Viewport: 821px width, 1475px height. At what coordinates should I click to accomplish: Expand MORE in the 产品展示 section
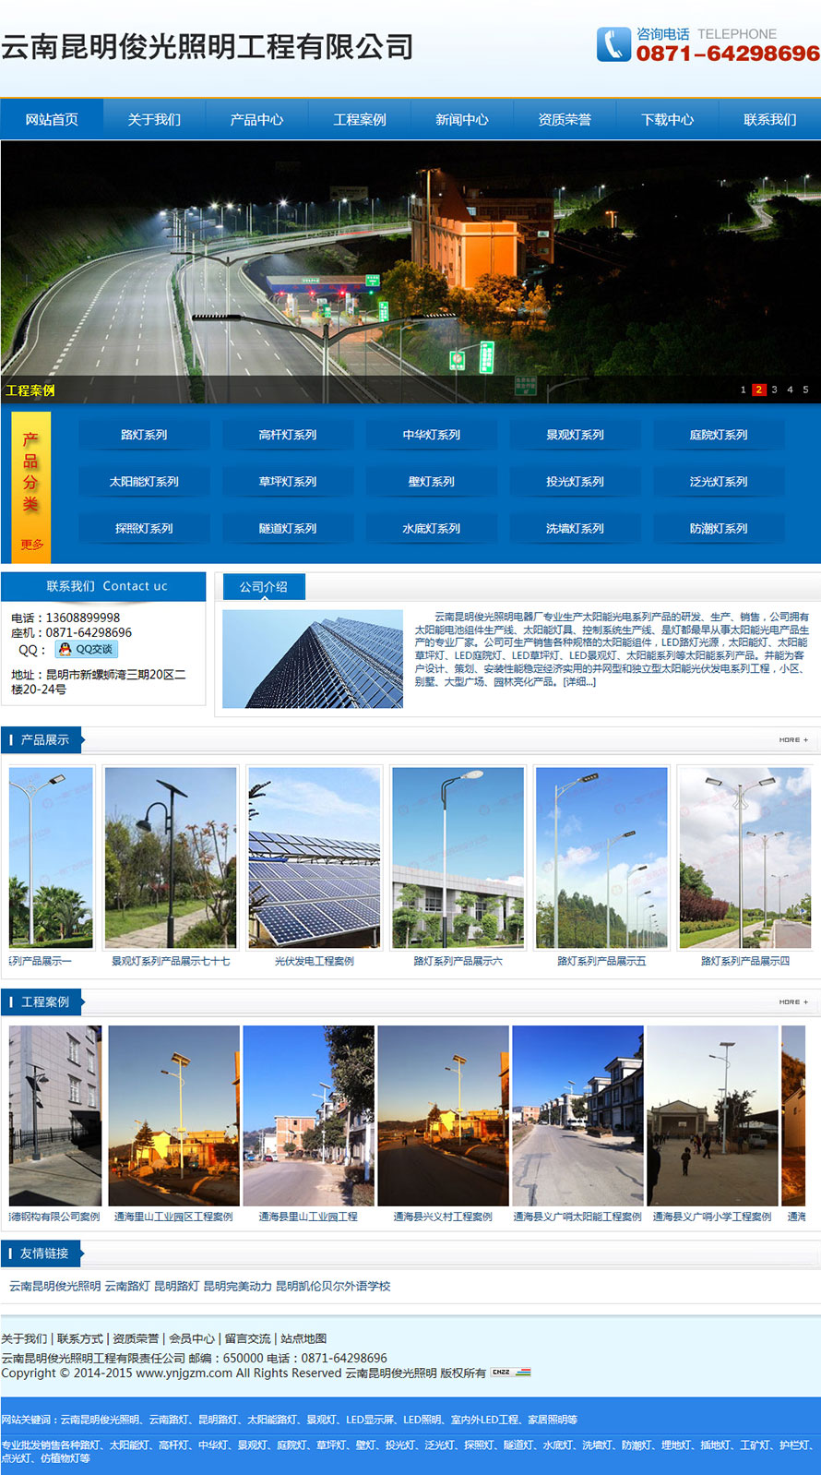click(792, 739)
